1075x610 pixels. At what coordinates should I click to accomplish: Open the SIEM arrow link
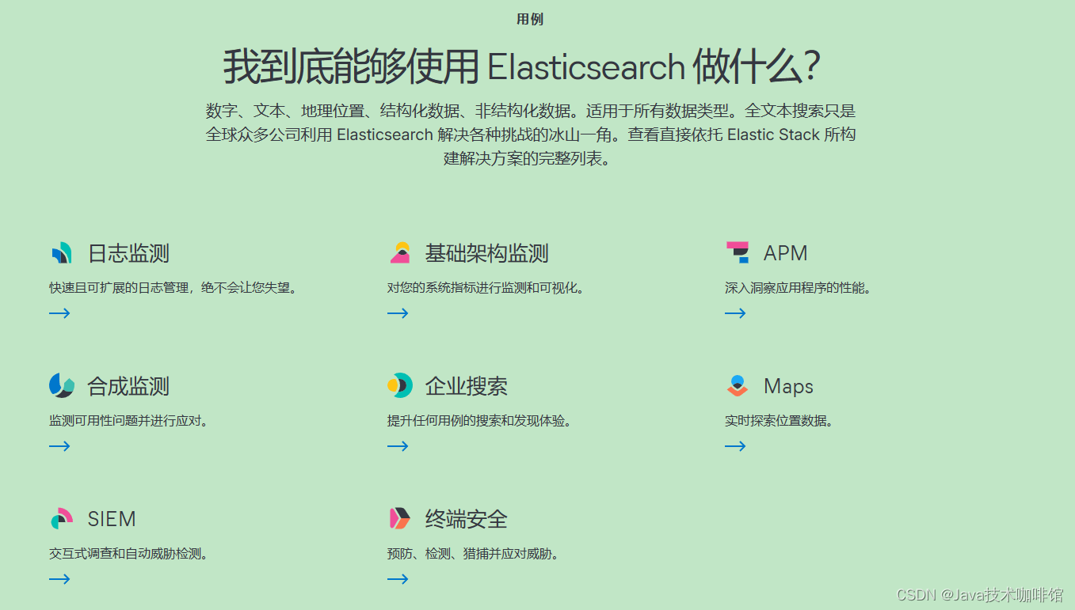(x=59, y=578)
